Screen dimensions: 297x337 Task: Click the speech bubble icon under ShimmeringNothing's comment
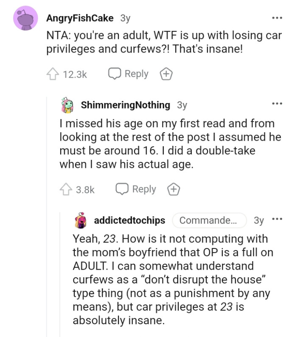point(122,189)
